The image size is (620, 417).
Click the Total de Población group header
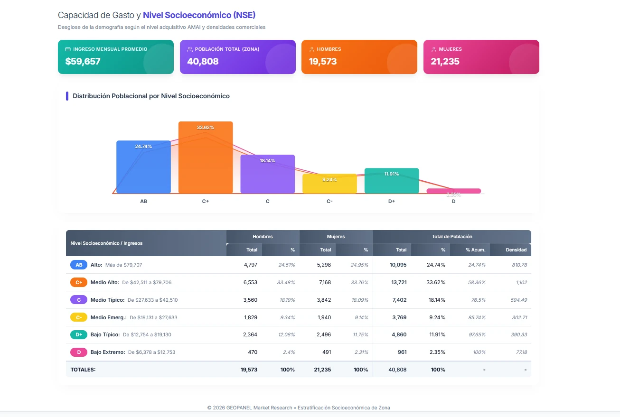tap(452, 236)
